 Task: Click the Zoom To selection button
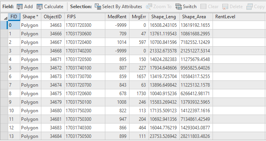[x=159, y=7]
